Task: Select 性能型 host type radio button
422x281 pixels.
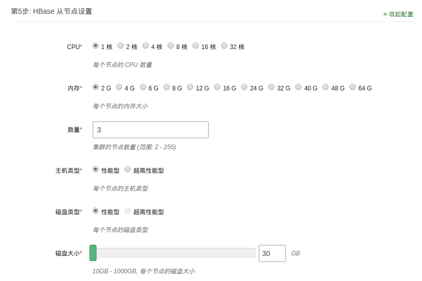Action: click(x=96, y=170)
